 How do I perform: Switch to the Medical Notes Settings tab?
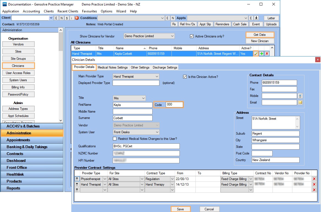coord(113,67)
